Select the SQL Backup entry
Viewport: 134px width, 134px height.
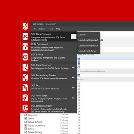(49, 57)
